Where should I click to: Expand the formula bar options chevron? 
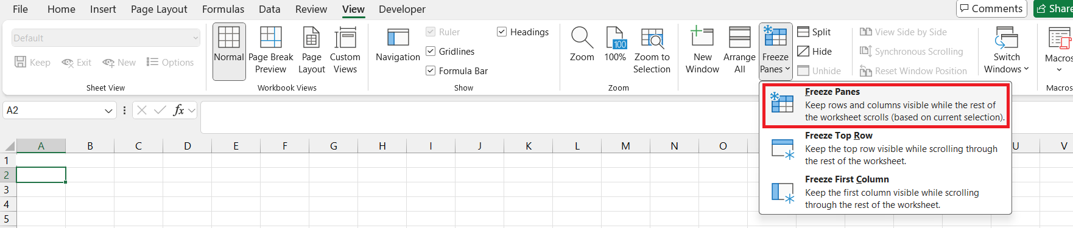tap(192, 110)
